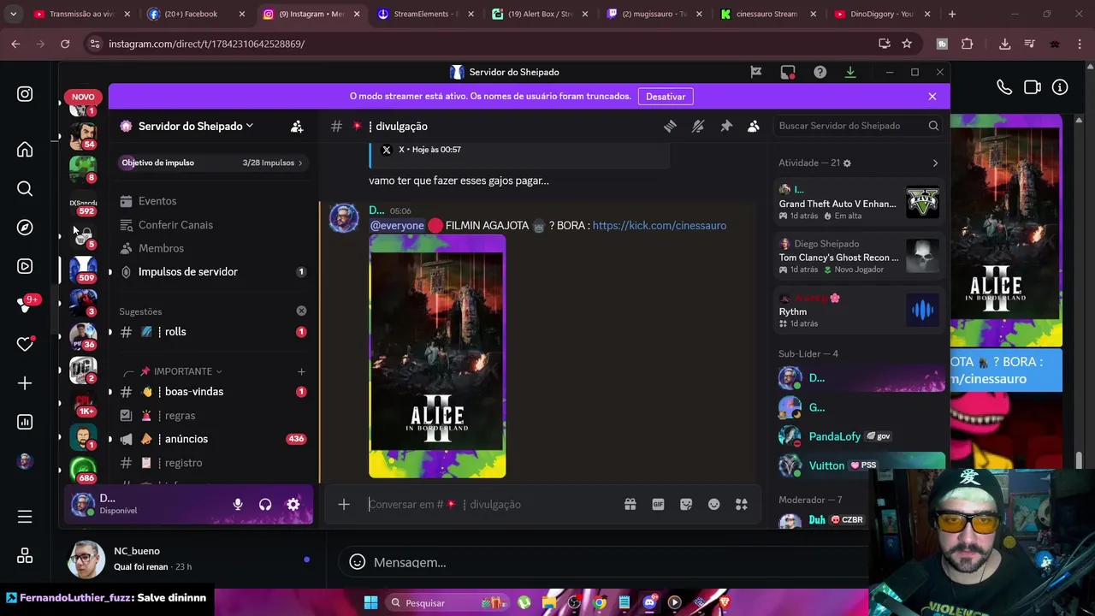This screenshot has height=616, width=1095.
Task: Dismiss Sugestões section close icon
Action: [301, 311]
